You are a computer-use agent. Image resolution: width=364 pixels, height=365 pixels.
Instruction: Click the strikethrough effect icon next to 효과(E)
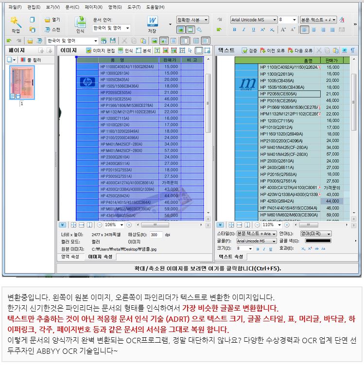(317, 249)
